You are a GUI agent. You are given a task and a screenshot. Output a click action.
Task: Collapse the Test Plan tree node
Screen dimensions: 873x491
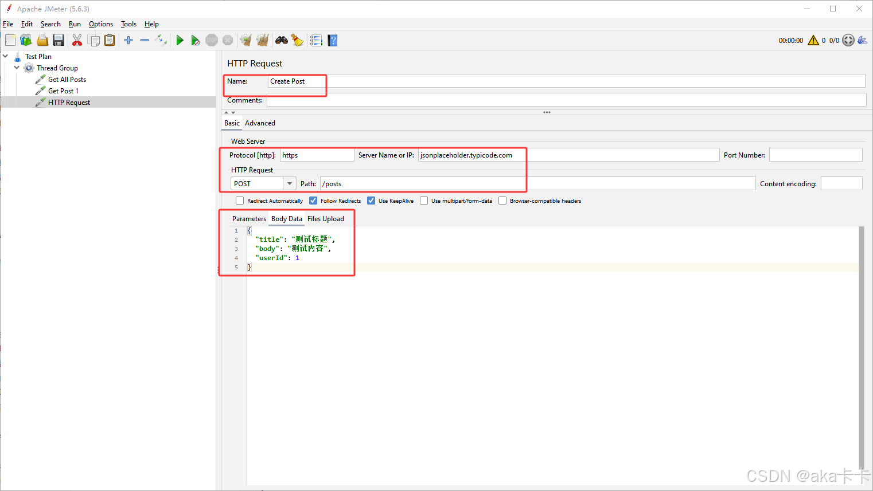pyautogui.click(x=5, y=56)
